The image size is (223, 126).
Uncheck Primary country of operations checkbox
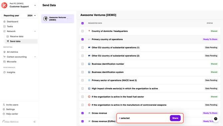pyautogui.click(x=83, y=39)
